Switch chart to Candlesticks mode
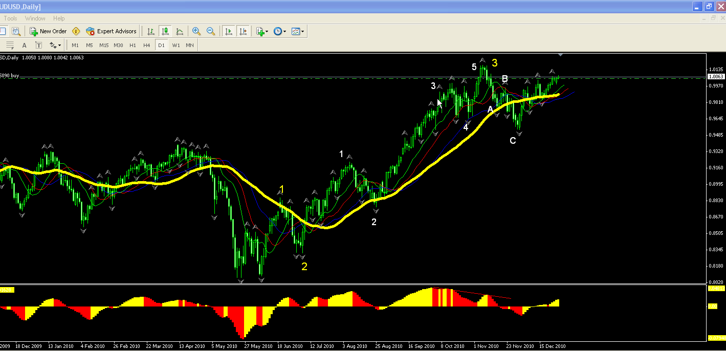Viewport: 726px width, 351px height. tap(165, 31)
